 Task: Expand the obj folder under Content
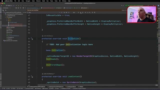7,20
